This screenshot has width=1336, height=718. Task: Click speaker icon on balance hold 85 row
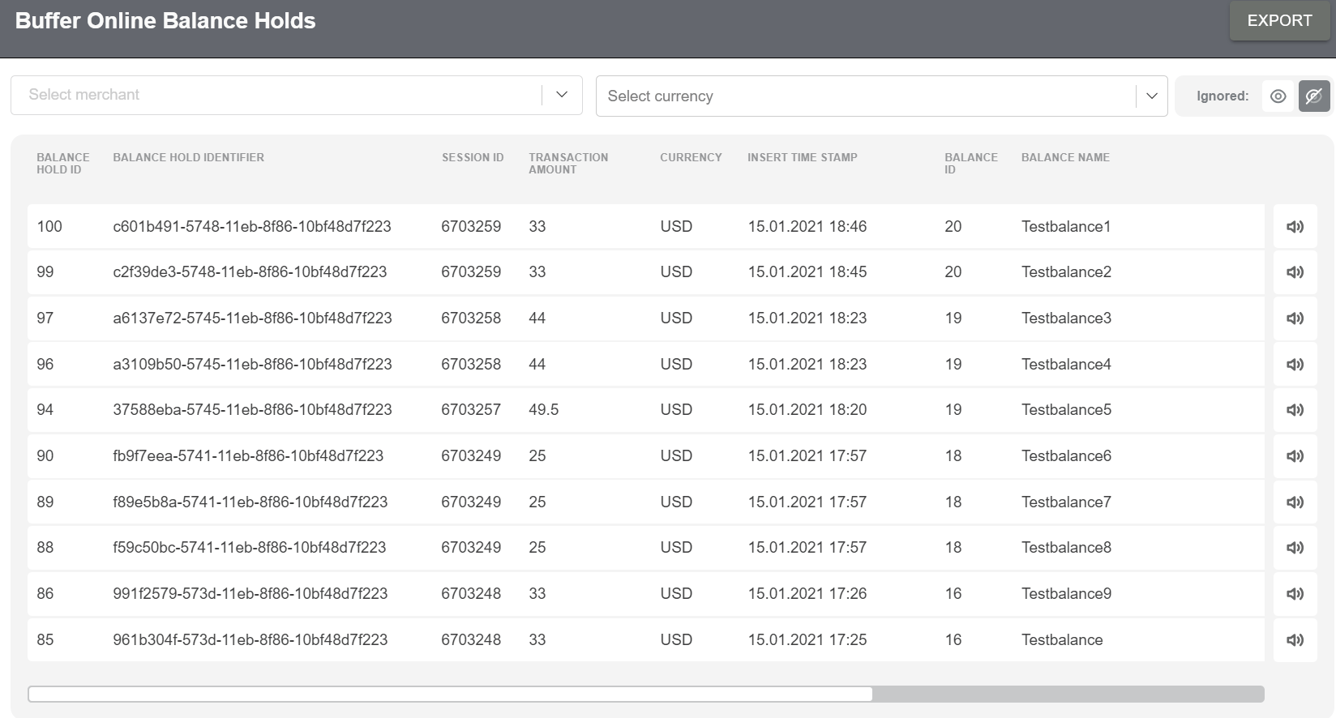tap(1295, 640)
